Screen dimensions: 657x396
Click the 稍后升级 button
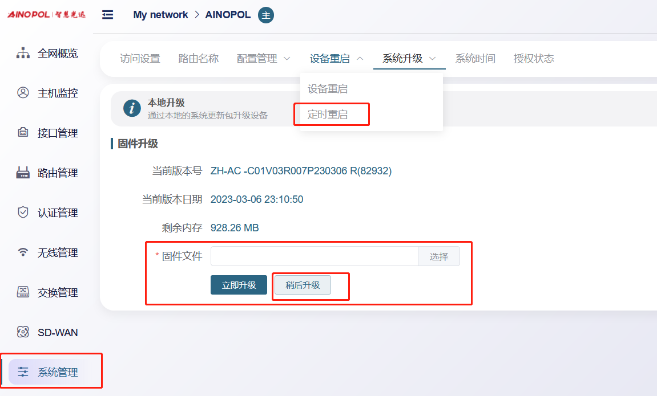(x=303, y=285)
